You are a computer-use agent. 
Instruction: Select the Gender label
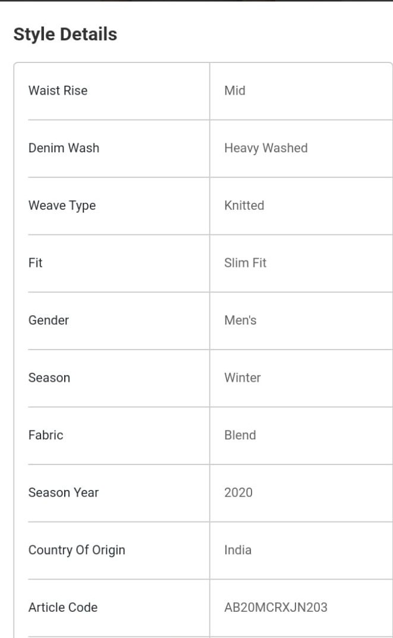point(48,320)
